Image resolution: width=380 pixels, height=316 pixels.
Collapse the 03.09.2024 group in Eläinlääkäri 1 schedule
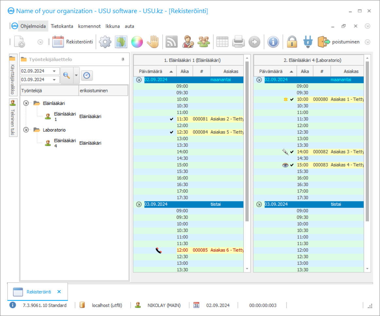[139, 204]
